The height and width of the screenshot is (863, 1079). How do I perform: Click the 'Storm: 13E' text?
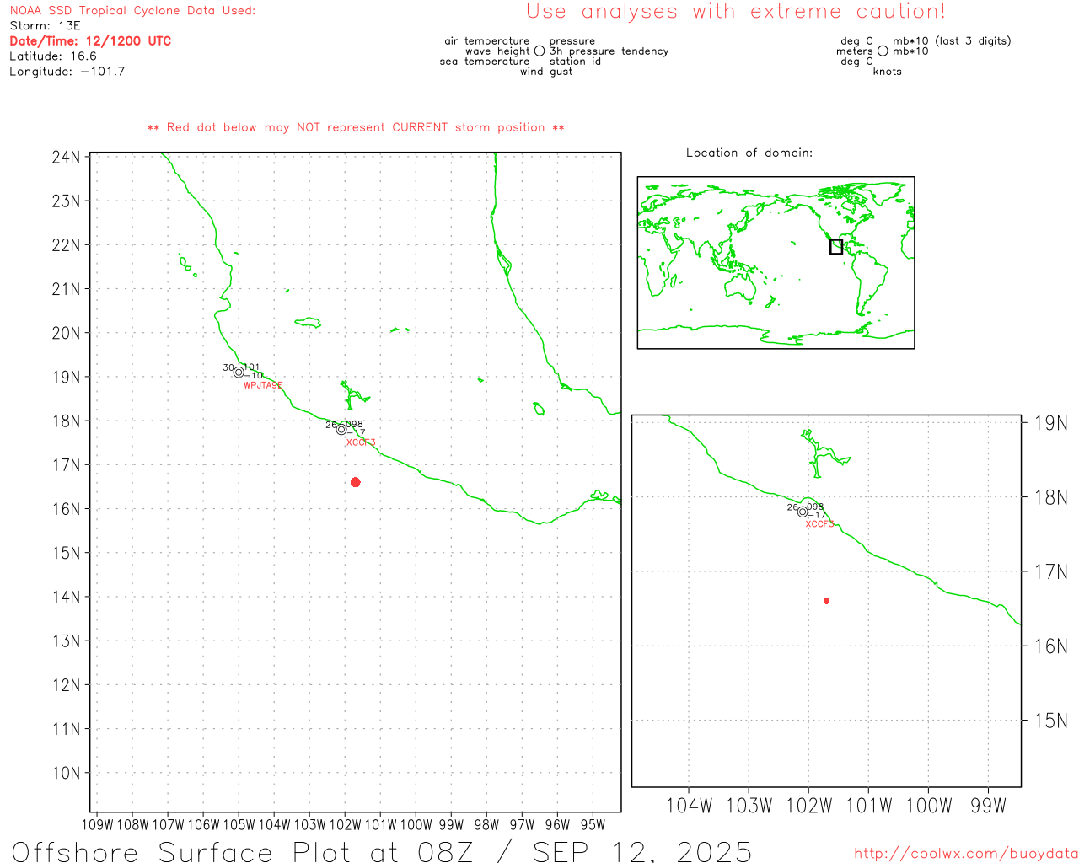click(x=45, y=26)
